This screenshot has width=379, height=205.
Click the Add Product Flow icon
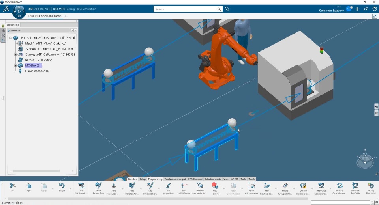(150, 185)
